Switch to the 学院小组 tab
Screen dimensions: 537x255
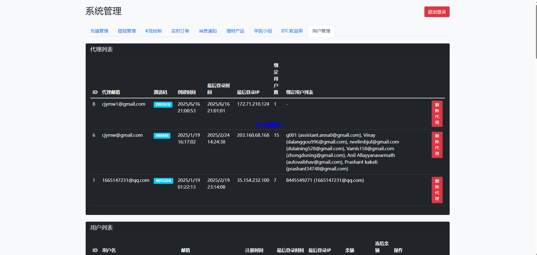pos(263,31)
